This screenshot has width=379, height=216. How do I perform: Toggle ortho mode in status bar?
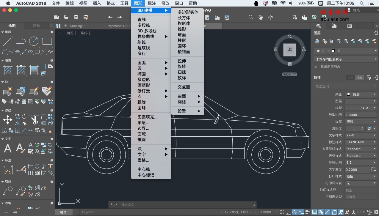click(288, 212)
